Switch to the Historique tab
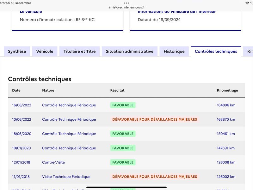This screenshot has width=253, height=190. (174, 51)
